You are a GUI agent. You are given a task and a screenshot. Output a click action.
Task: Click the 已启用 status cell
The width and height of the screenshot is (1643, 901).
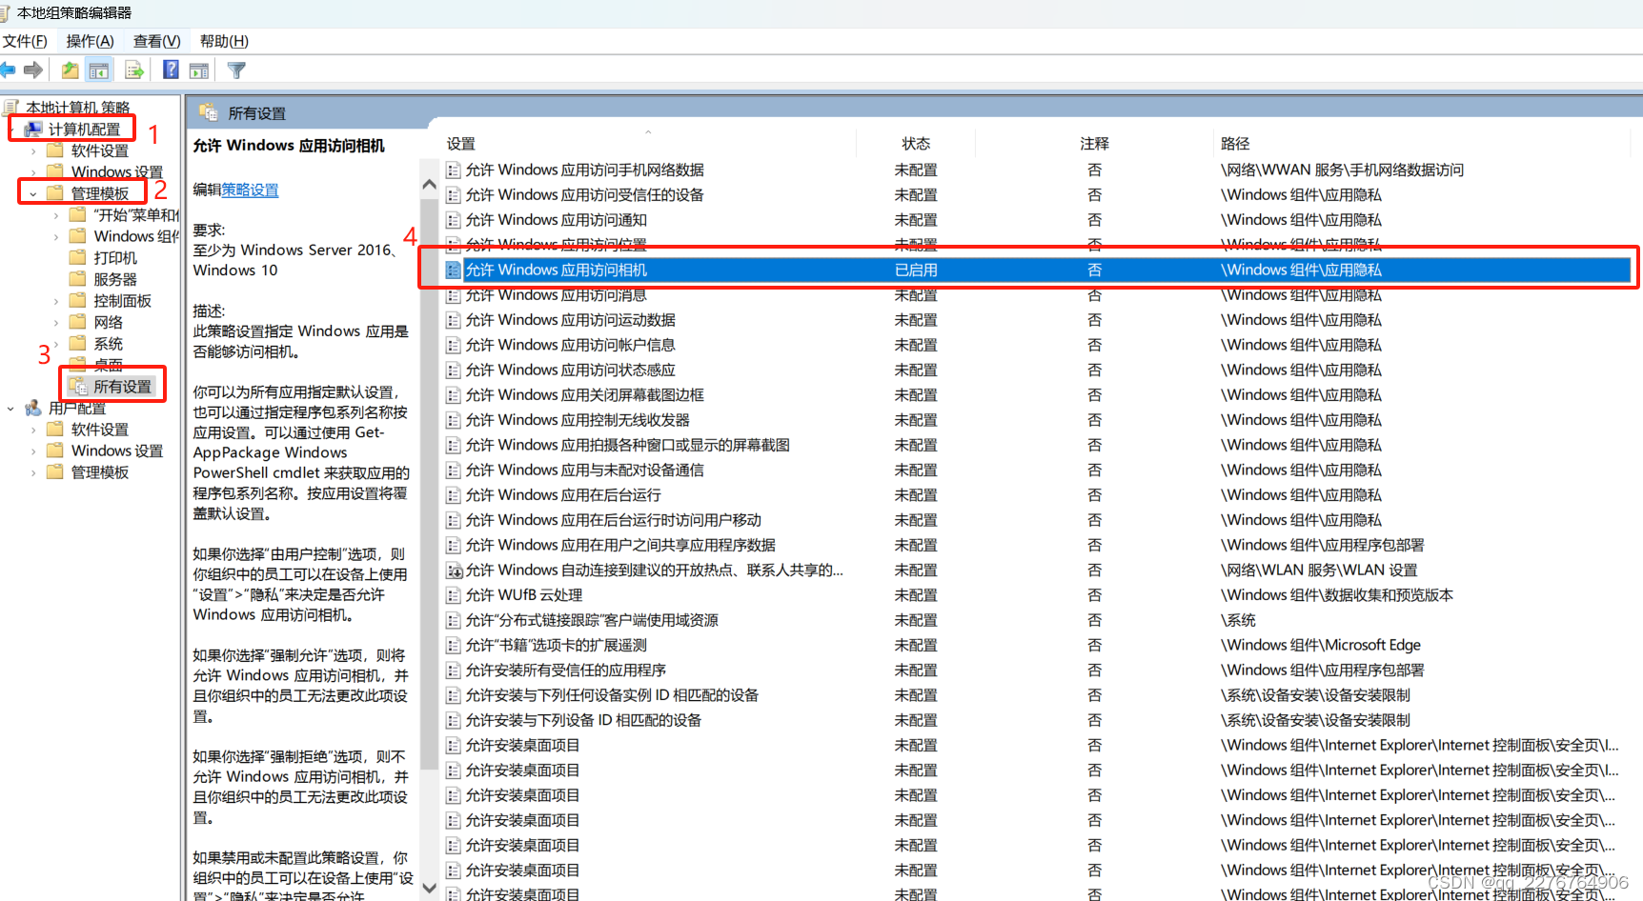916,270
